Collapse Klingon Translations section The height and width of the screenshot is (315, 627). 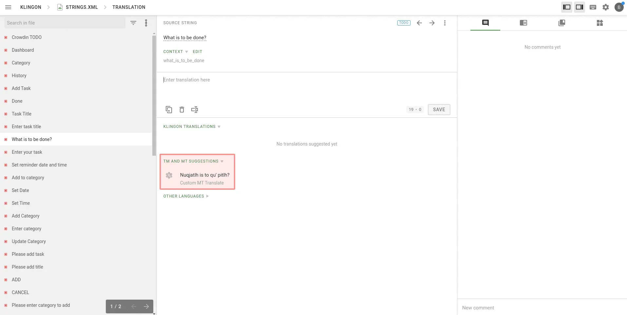click(x=218, y=127)
